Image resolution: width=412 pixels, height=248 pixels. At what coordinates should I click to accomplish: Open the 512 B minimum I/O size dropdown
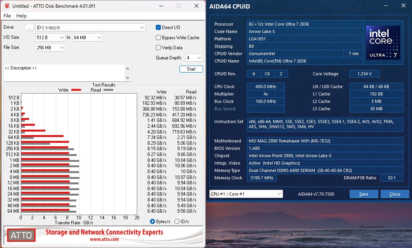coord(50,38)
